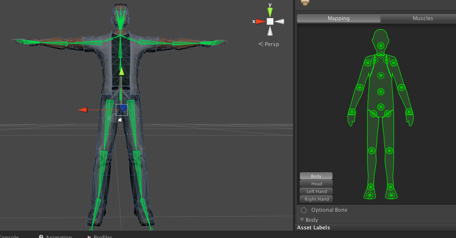Click the green Y-axis cone on scene gizmo
The width and height of the screenshot is (456, 238).
point(270,11)
